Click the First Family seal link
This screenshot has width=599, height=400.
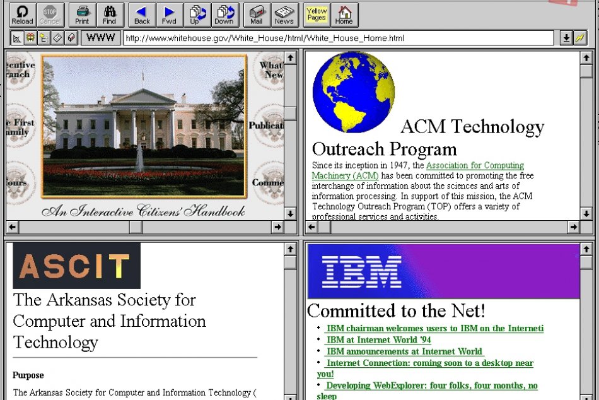tap(20, 127)
